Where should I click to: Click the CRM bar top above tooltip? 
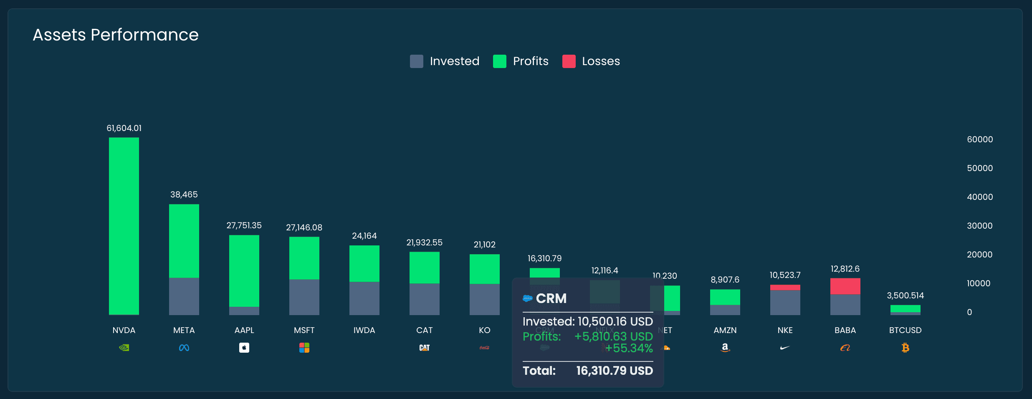[x=545, y=273]
